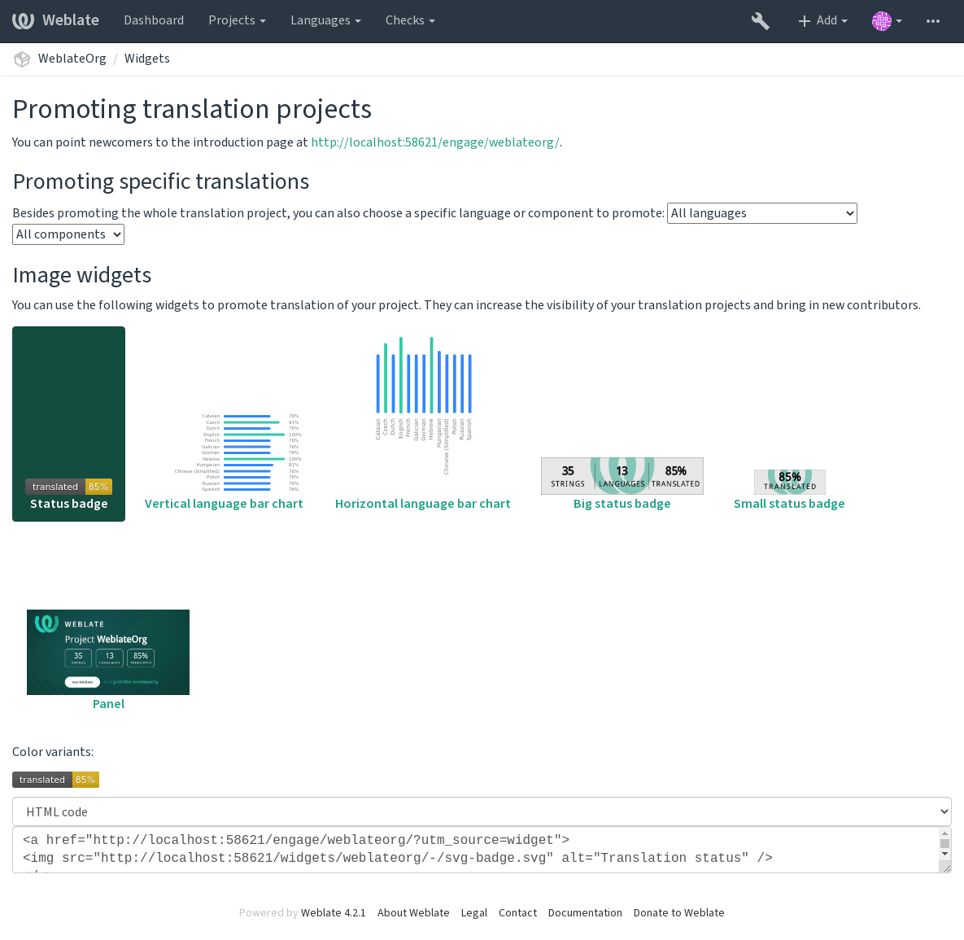This screenshot has width=964, height=940.
Task: Open the user avatar menu
Action: pos(887,21)
